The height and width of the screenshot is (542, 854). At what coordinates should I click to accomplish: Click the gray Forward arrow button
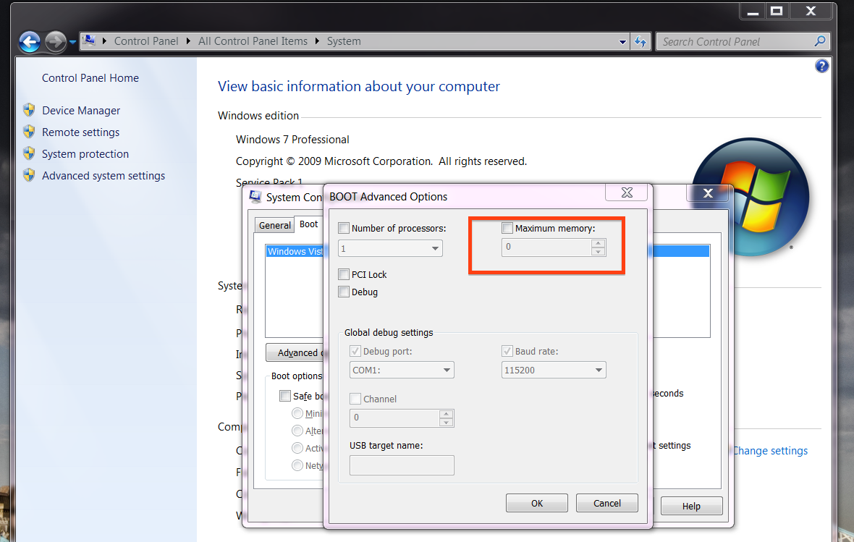tap(55, 42)
